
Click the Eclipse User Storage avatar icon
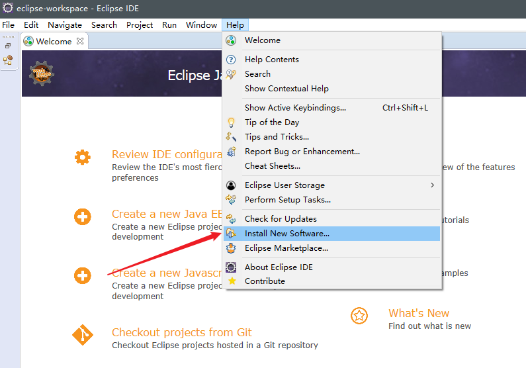[x=231, y=185]
